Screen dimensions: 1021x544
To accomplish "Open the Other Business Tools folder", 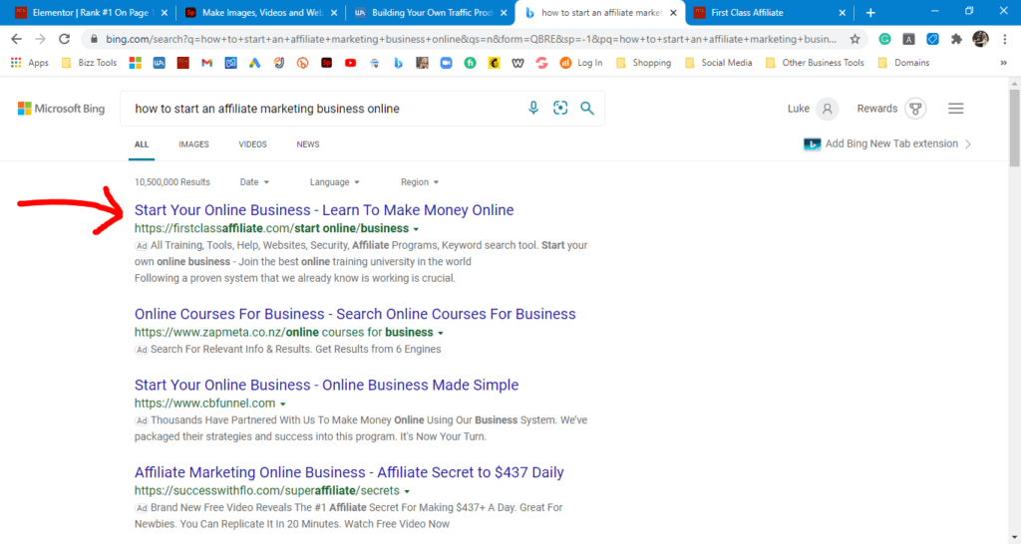I will click(x=815, y=63).
